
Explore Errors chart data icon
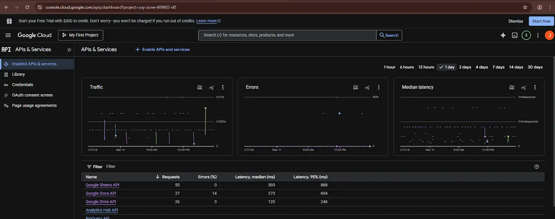(x=367, y=88)
